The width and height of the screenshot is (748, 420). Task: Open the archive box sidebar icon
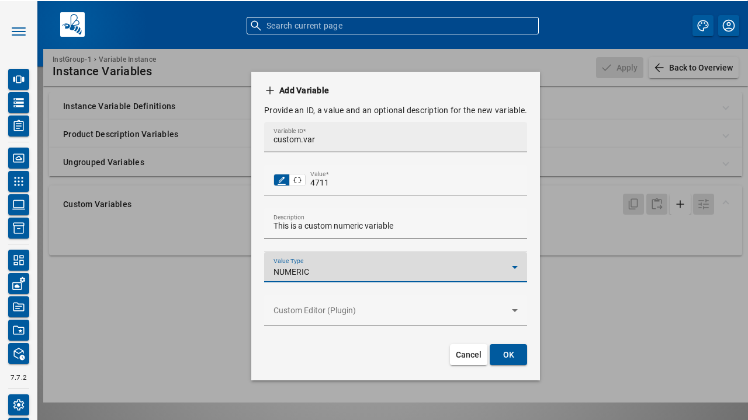19,228
